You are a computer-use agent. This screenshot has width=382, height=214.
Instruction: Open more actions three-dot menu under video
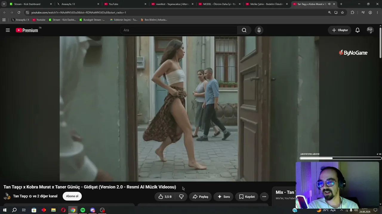click(264, 196)
